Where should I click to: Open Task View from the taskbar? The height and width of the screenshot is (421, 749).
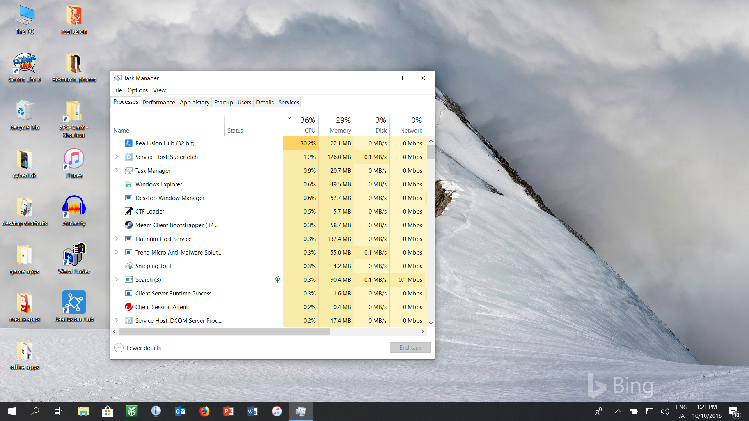tap(59, 411)
